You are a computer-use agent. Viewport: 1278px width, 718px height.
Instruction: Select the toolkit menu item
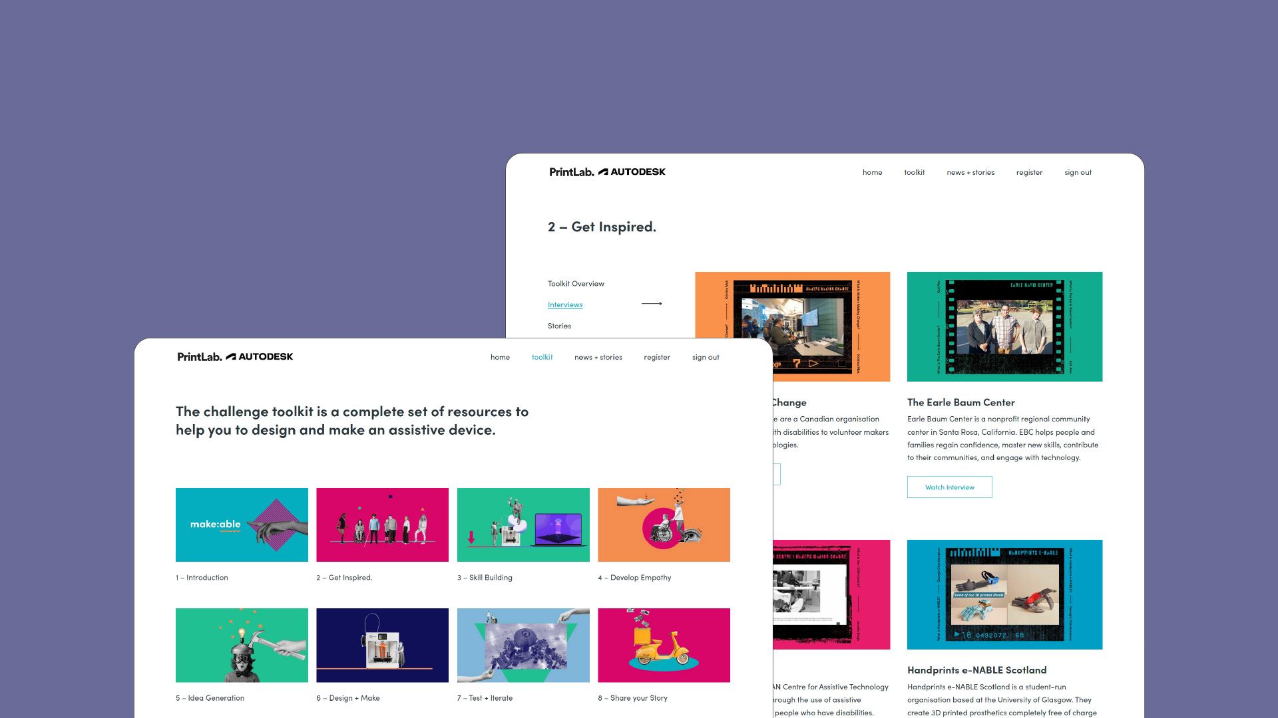[542, 357]
